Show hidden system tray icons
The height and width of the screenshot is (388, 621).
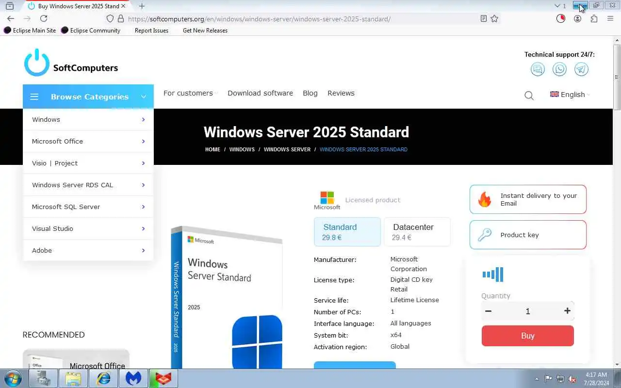[537, 379]
